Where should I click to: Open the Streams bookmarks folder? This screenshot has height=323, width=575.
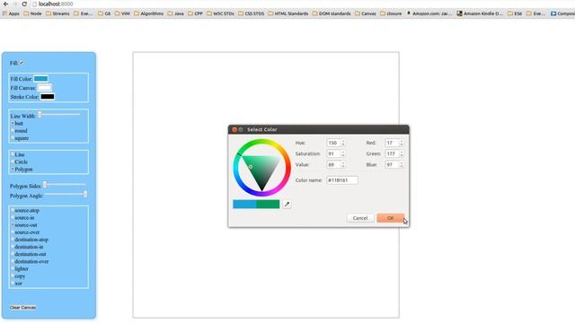pyautogui.click(x=57, y=13)
